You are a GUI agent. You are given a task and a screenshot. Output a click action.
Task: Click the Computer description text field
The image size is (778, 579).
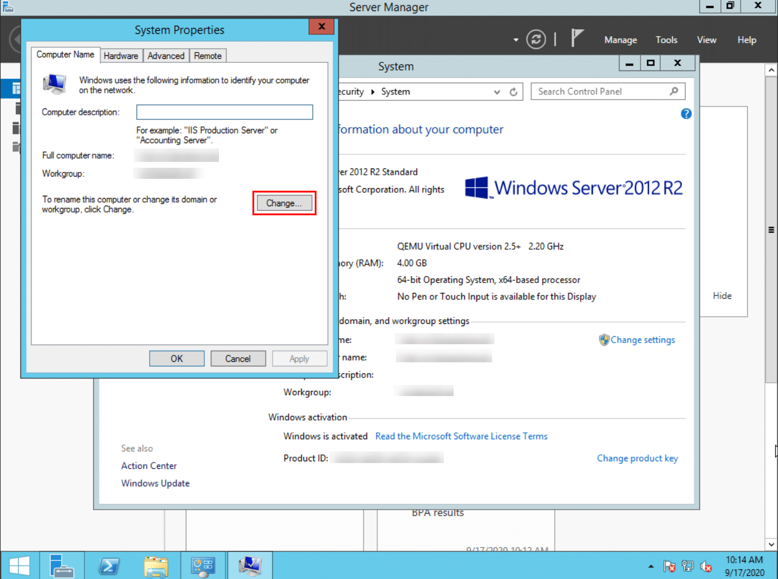225,112
